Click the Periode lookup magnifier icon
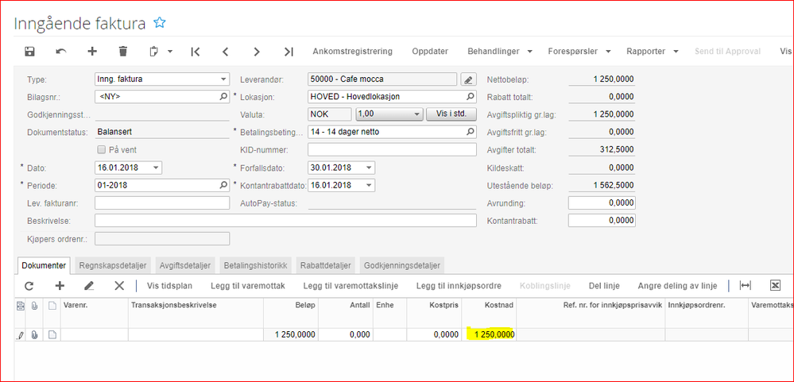The height and width of the screenshot is (382, 794). click(x=223, y=185)
